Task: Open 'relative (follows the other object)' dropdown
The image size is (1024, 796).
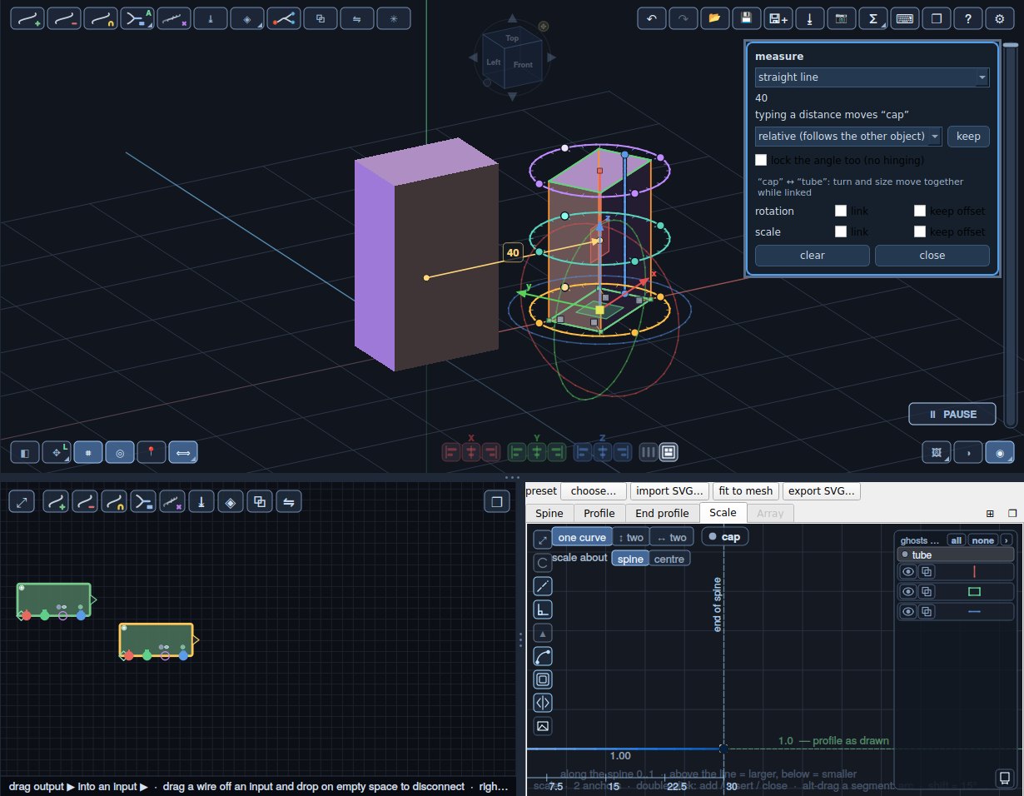Action: (848, 136)
